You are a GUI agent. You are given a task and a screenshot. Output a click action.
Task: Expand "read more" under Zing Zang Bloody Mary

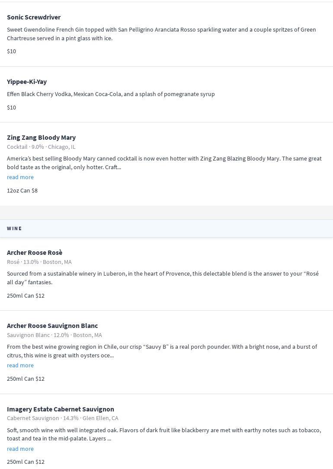click(x=20, y=177)
